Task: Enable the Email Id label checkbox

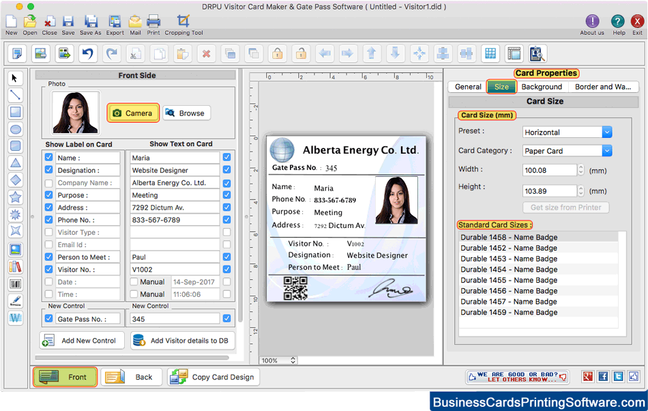Action: [x=48, y=245]
